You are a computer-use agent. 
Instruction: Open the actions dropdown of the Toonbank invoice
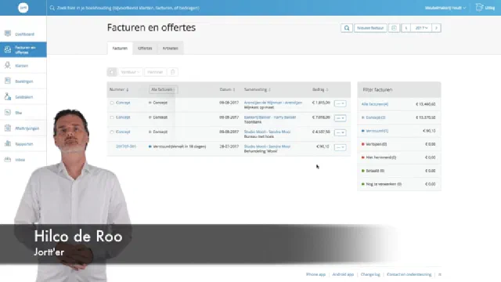(341, 118)
